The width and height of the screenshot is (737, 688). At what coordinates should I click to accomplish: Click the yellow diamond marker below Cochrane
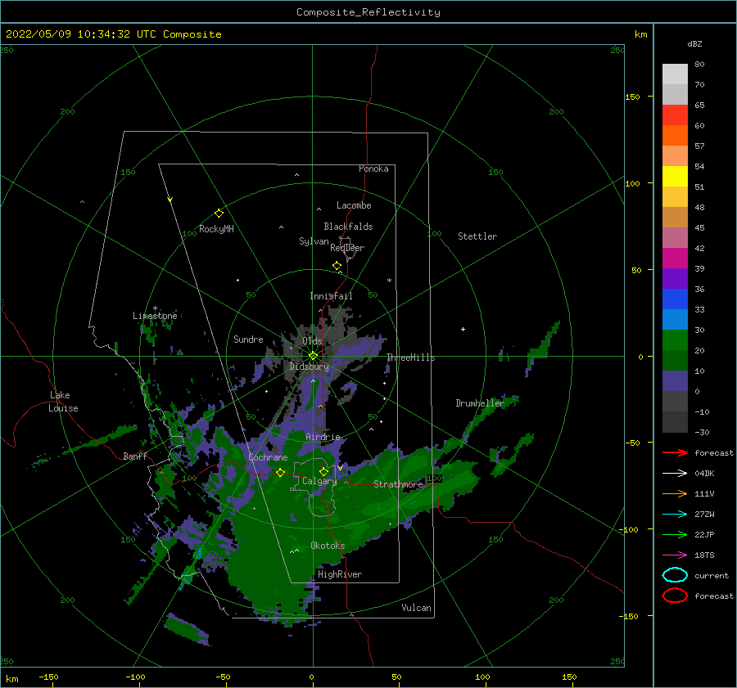click(x=281, y=473)
